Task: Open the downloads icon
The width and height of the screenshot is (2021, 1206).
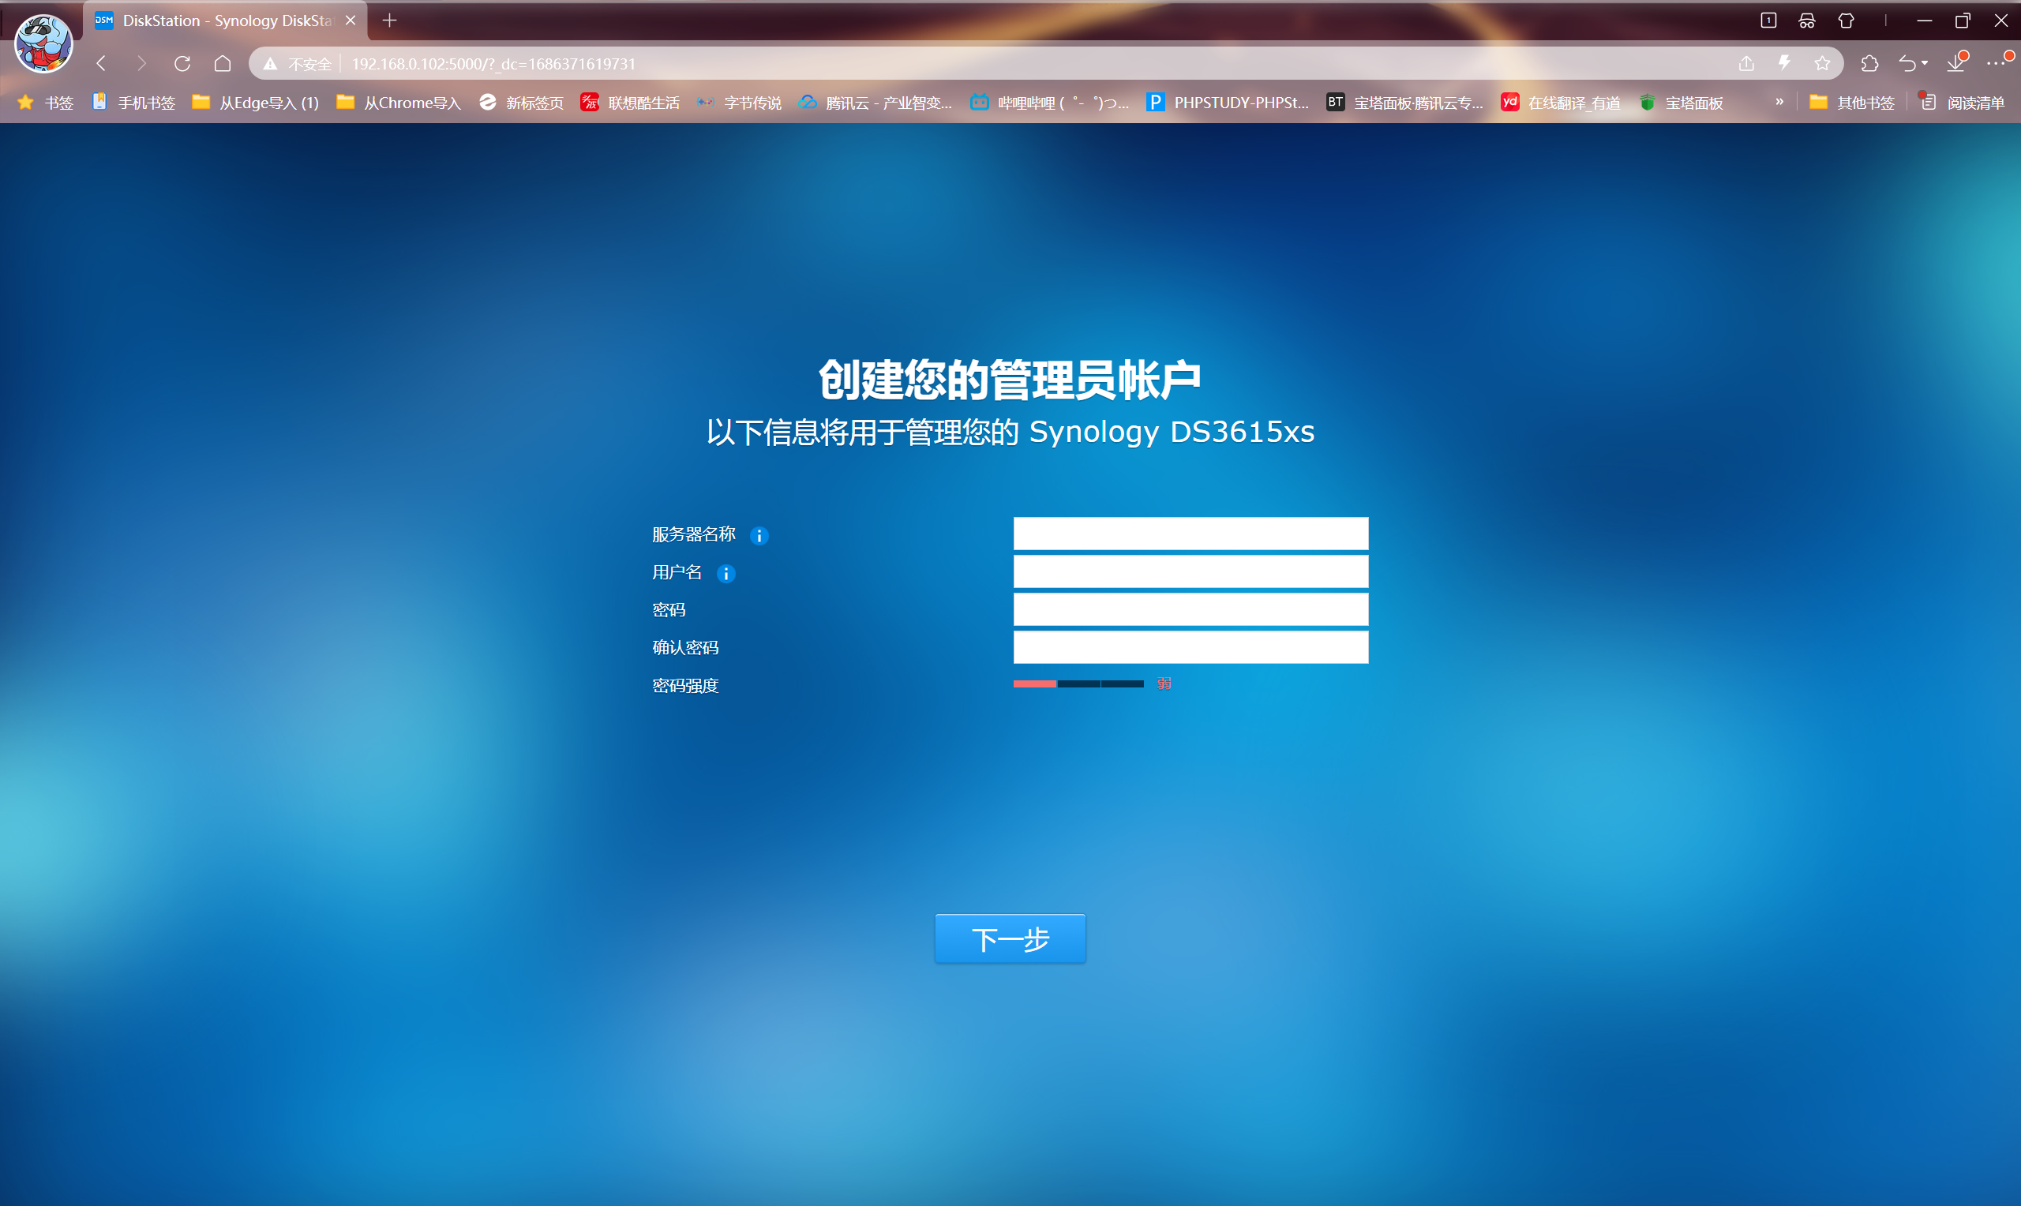Action: point(1956,63)
